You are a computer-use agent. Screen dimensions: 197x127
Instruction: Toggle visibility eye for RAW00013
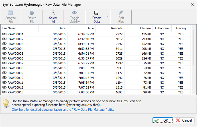(x=4, y=92)
